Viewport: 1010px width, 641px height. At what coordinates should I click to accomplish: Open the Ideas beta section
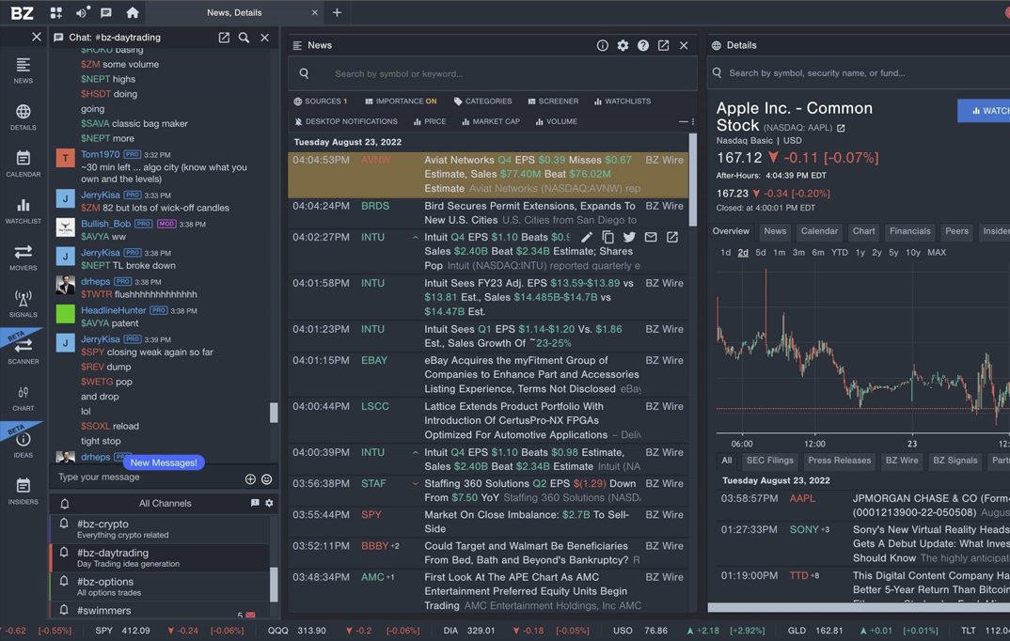click(x=24, y=445)
